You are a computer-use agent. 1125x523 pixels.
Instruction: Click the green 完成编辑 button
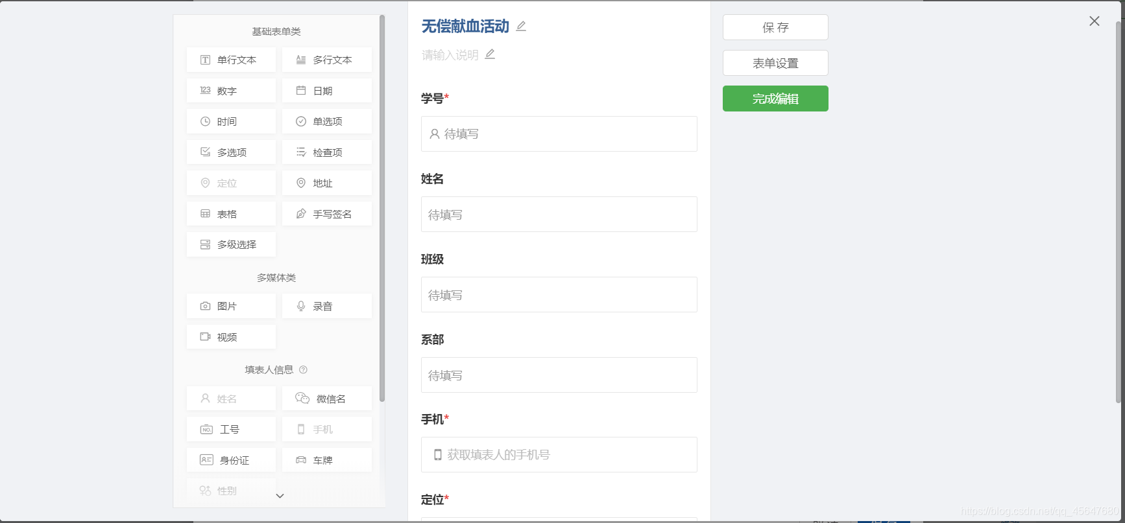pos(775,99)
